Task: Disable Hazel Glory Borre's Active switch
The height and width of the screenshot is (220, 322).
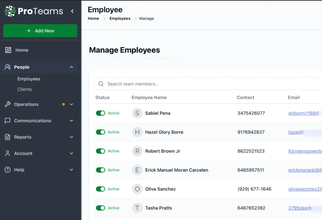Action: click(x=100, y=132)
